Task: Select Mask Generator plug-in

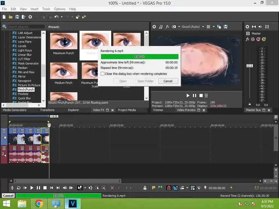Action: click(x=28, y=63)
